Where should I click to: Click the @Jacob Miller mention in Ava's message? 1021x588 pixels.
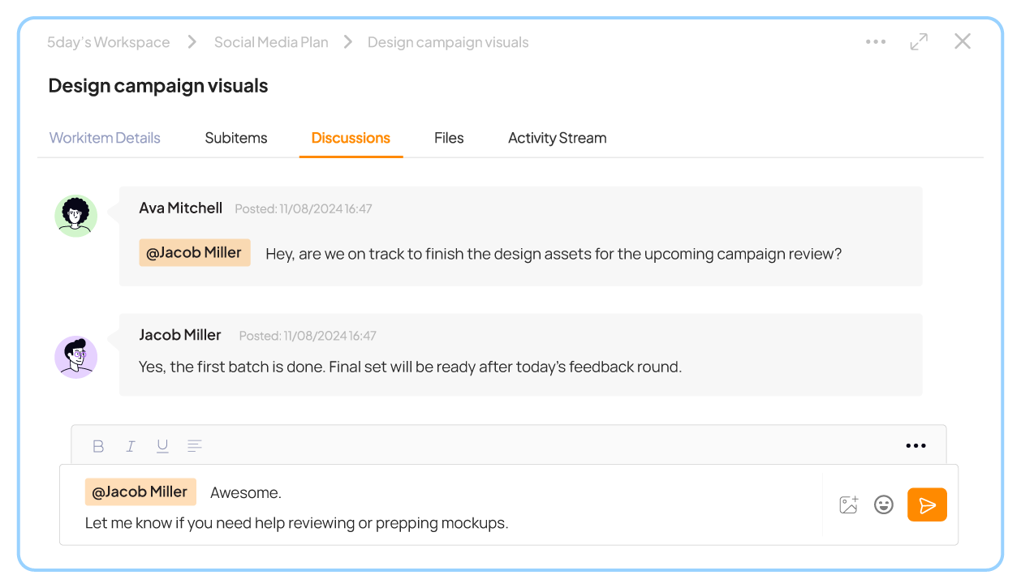tap(195, 252)
